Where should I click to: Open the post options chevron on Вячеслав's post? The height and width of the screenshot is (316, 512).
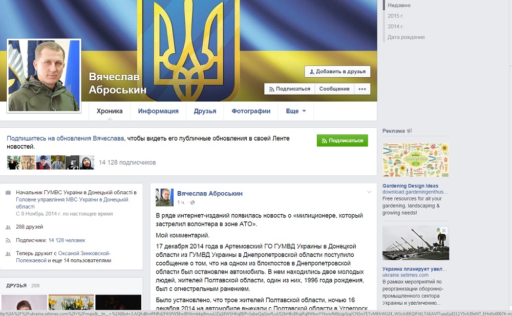[x=369, y=192]
